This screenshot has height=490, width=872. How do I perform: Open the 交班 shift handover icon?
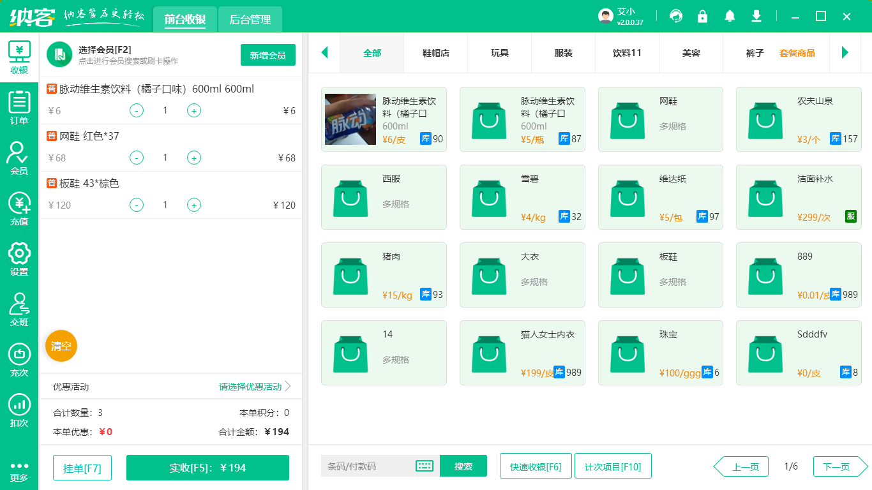click(19, 309)
